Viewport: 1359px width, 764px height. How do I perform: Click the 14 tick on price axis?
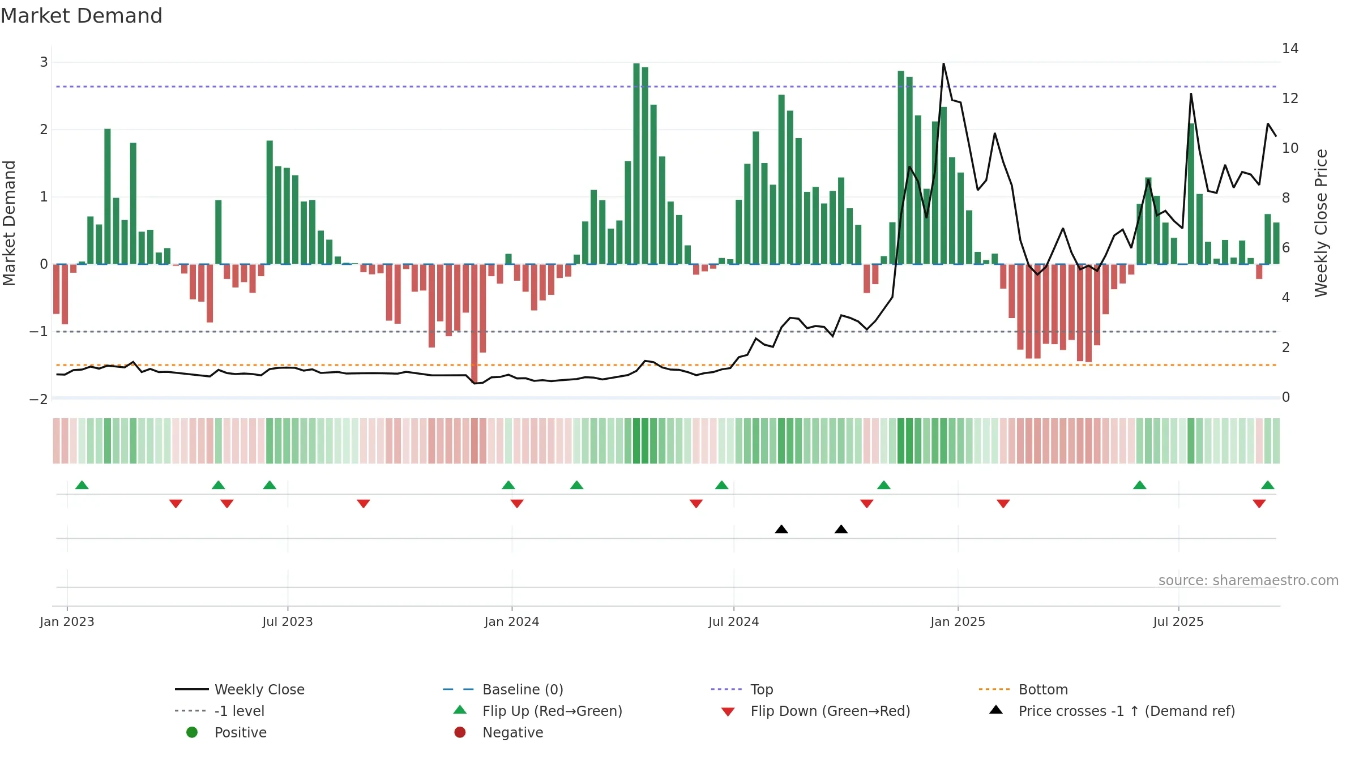click(x=1290, y=49)
